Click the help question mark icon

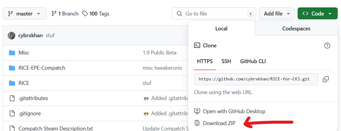pyautogui.click(x=327, y=46)
